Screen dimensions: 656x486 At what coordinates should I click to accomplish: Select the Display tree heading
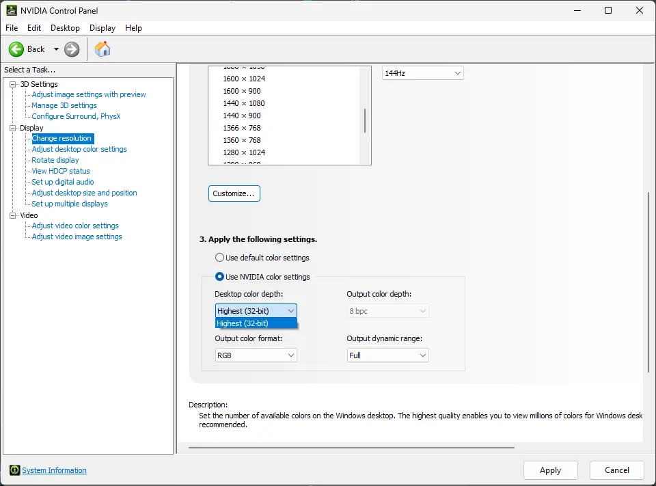click(31, 128)
